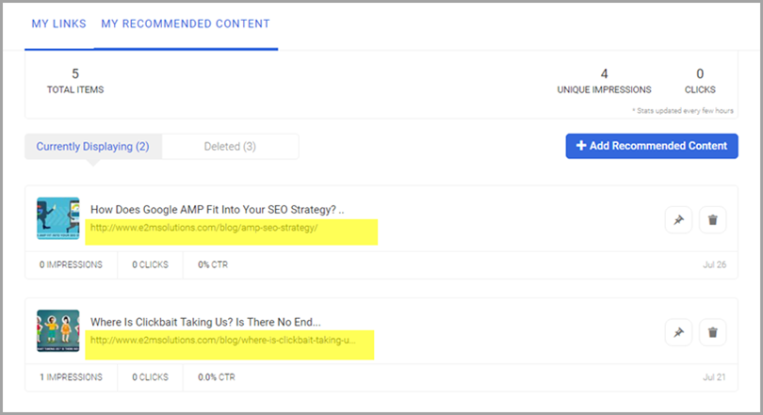The width and height of the screenshot is (763, 415).
Task: Click the Unique Impressions stat
Action: (x=604, y=81)
